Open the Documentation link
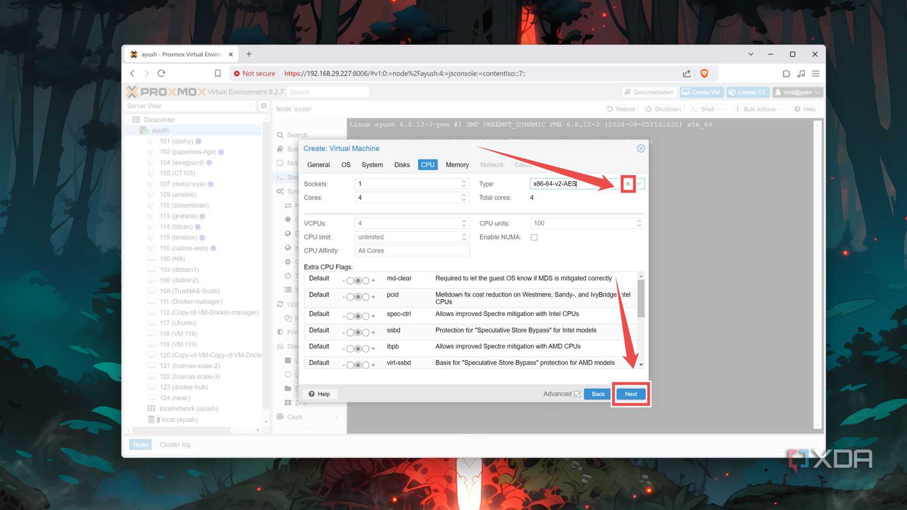 [x=649, y=92]
